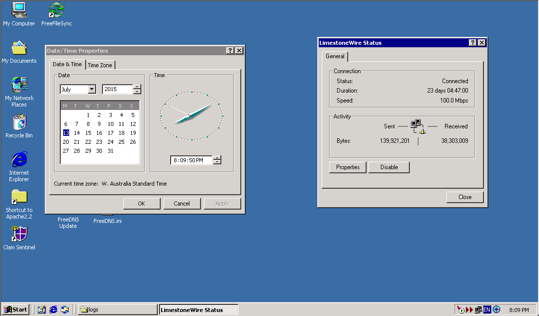Open the My Computer desktop icon
The width and height of the screenshot is (539, 316).
click(19, 14)
